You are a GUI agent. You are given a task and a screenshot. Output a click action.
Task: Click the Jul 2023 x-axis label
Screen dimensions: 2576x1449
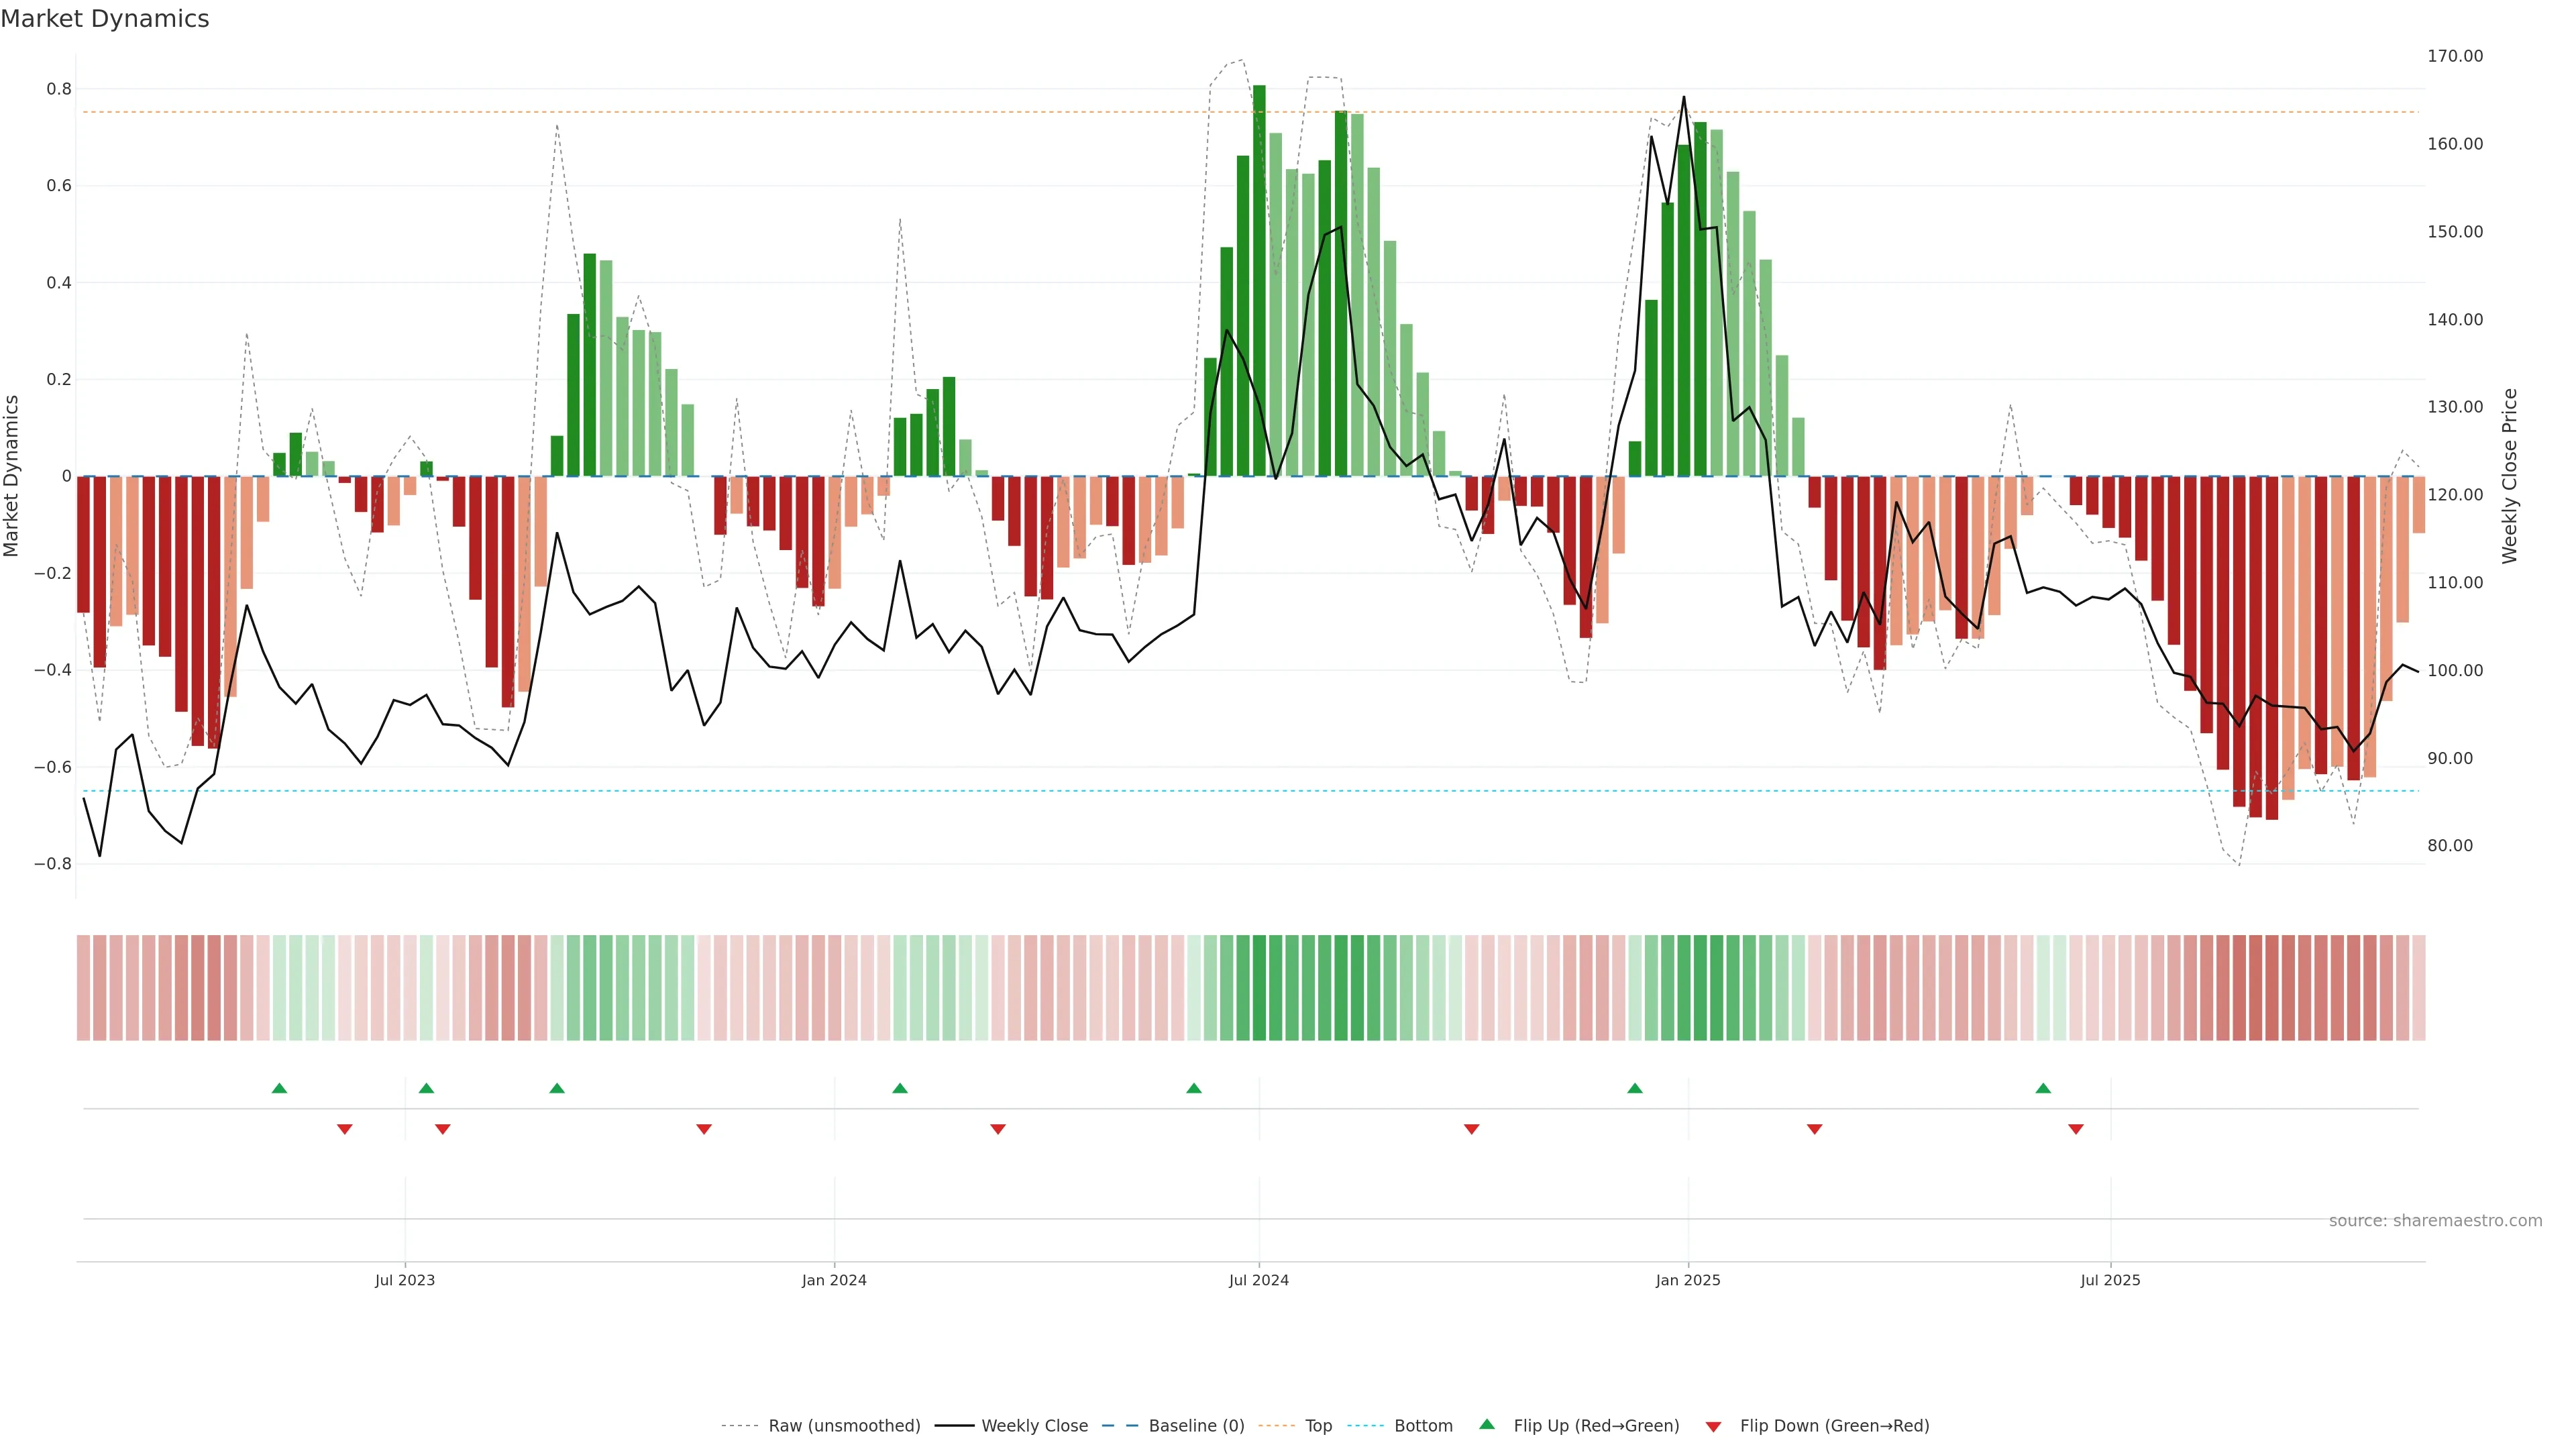click(405, 1280)
